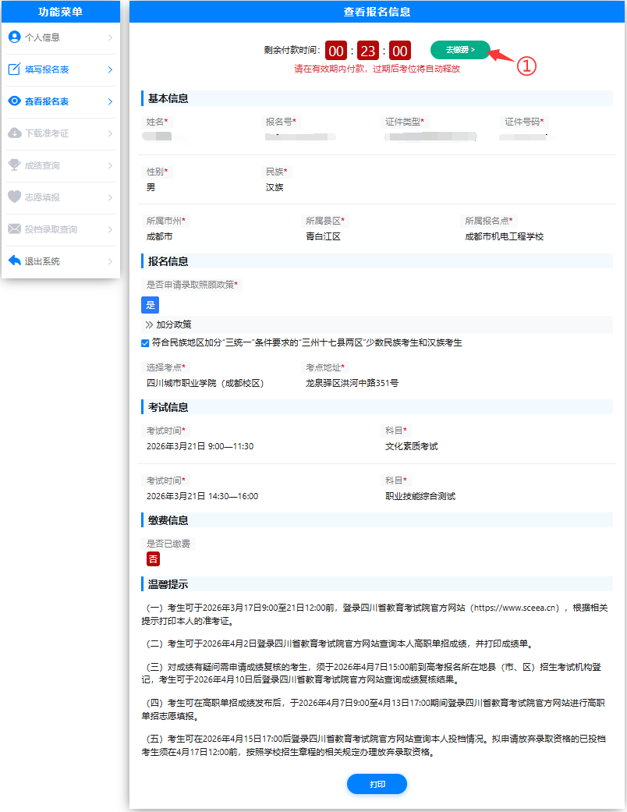Click the 打印 button at page bottom
This screenshot has height=812, width=627.
pos(377,784)
